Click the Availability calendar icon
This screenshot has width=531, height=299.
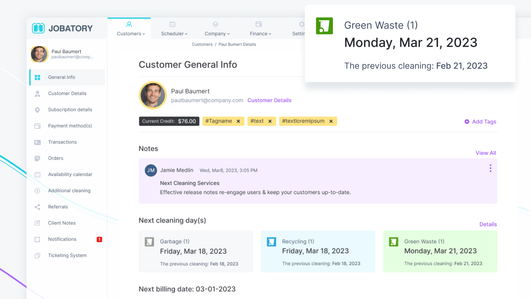37,174
